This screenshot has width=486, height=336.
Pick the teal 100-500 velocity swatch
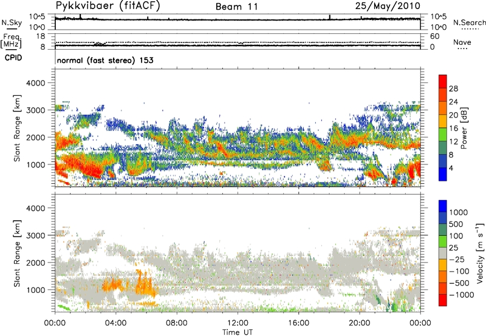click(443, 230)
